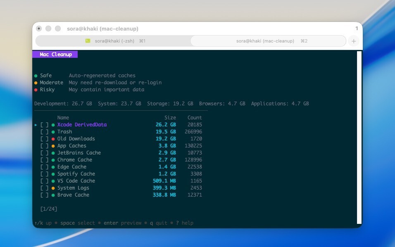The image size is (395, 247).
Task: Select the Xcode DerivedData item name
Action: pos(82,125)
